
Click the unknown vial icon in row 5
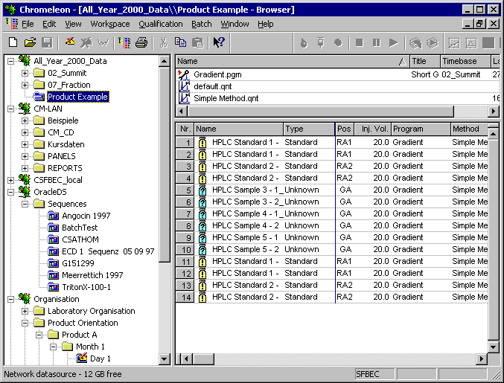(x=202, y=190)
